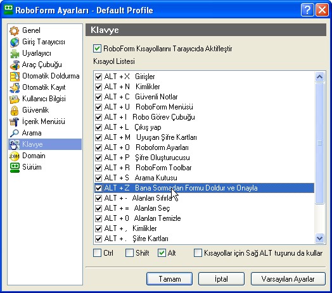Select the Alanları Sıfırla row

point(204,198)
